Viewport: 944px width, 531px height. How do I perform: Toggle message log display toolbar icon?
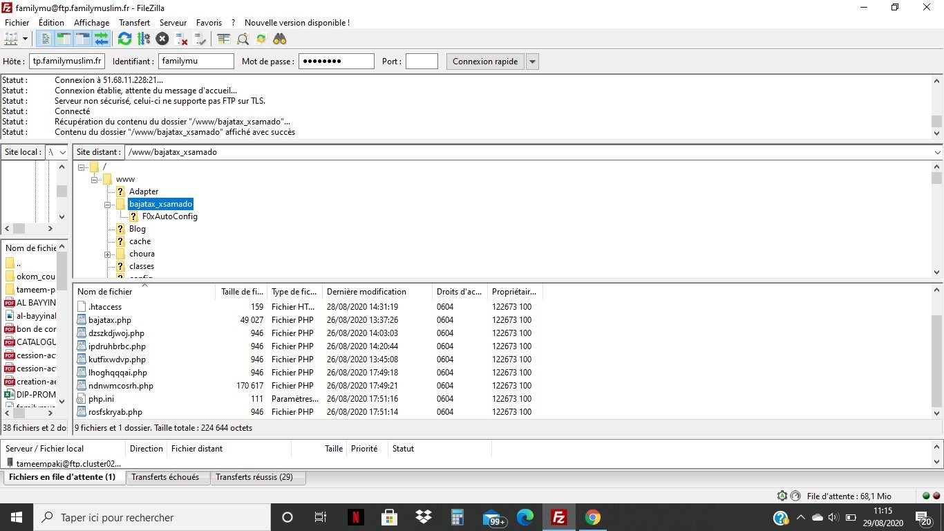(46, 39)
